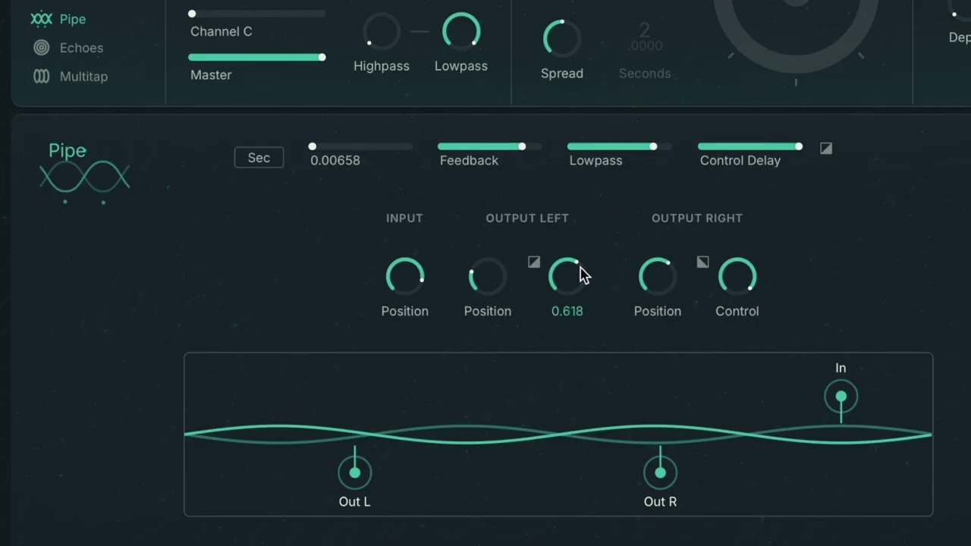This screenshot has width=971, height=546.
Task: Click the OUTPUT RIGHT heading
Action: pyautogui.click(x=697, y=218)
